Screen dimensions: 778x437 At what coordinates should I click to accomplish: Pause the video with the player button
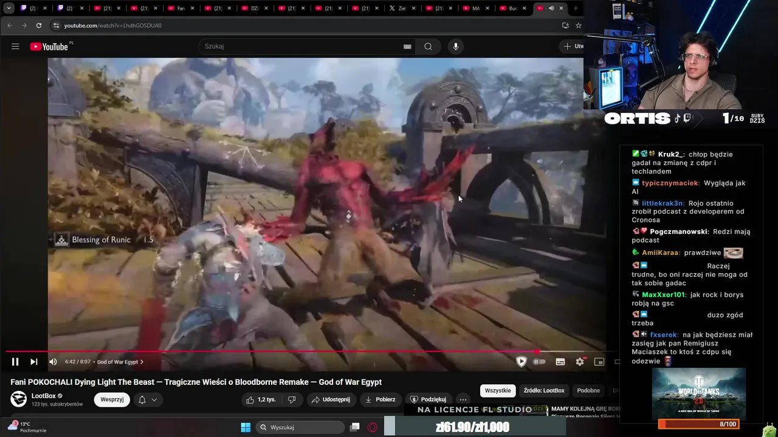point(15,362)
